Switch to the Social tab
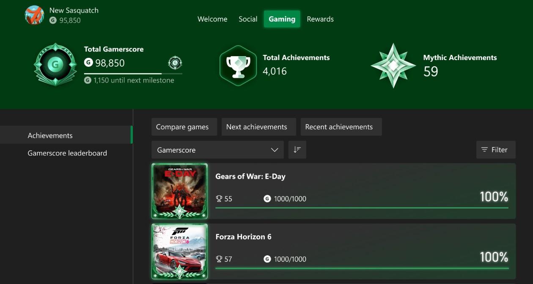The height and width of the screenshot is (284, 533). (x=248, y=19)
